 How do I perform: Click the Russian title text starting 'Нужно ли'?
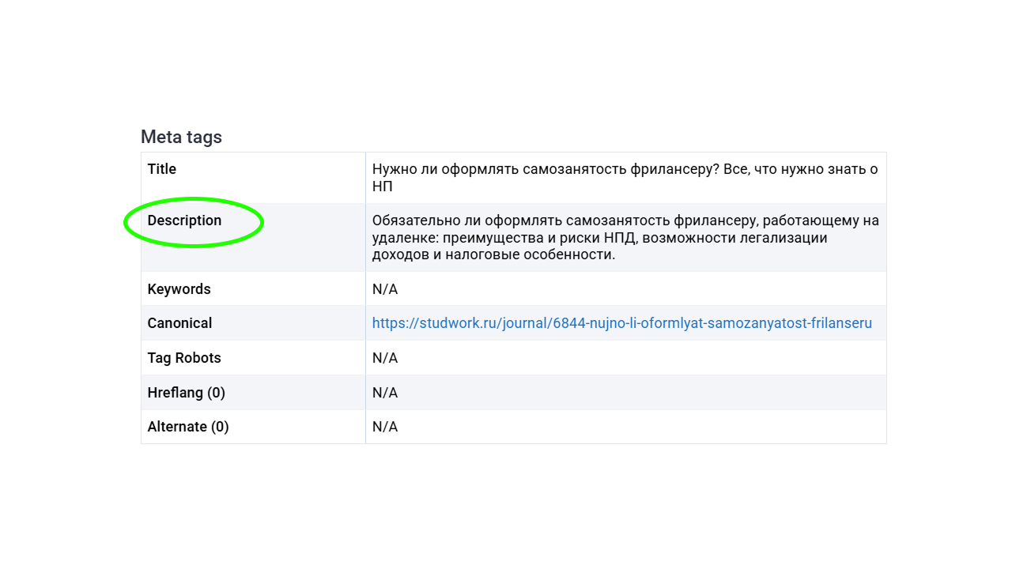click(x=625, y=169)
